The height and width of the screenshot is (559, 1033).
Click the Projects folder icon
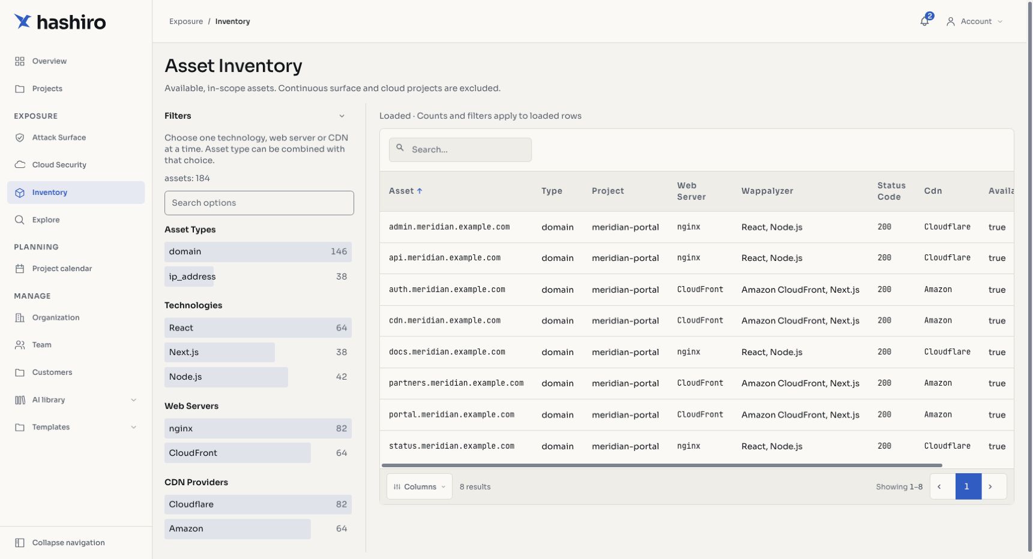tap(20, 89)
